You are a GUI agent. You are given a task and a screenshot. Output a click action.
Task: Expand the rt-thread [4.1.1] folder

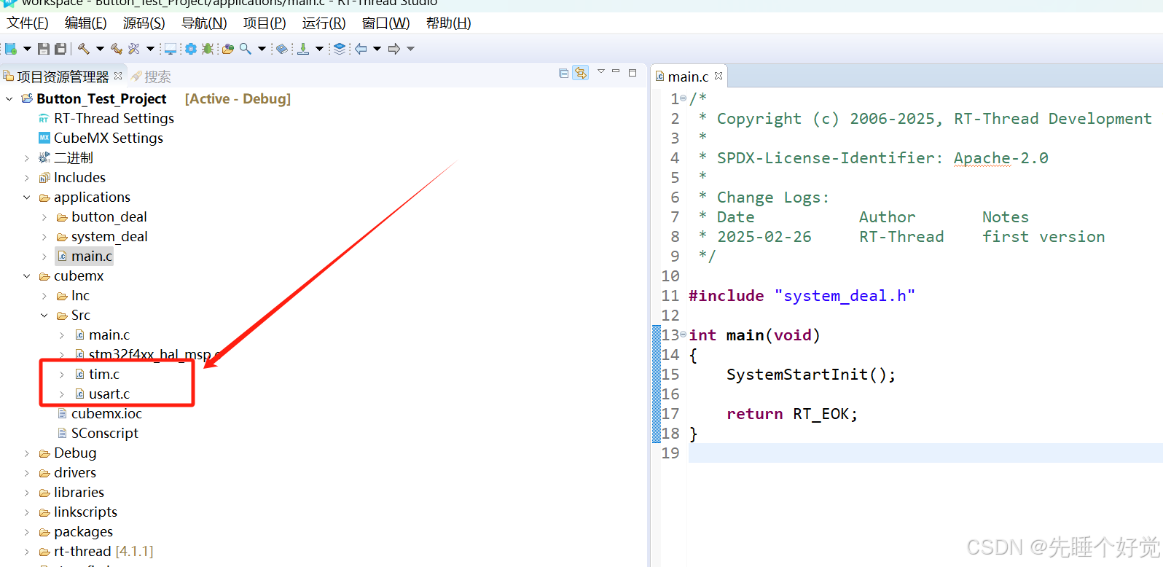[x=27, y=551]
